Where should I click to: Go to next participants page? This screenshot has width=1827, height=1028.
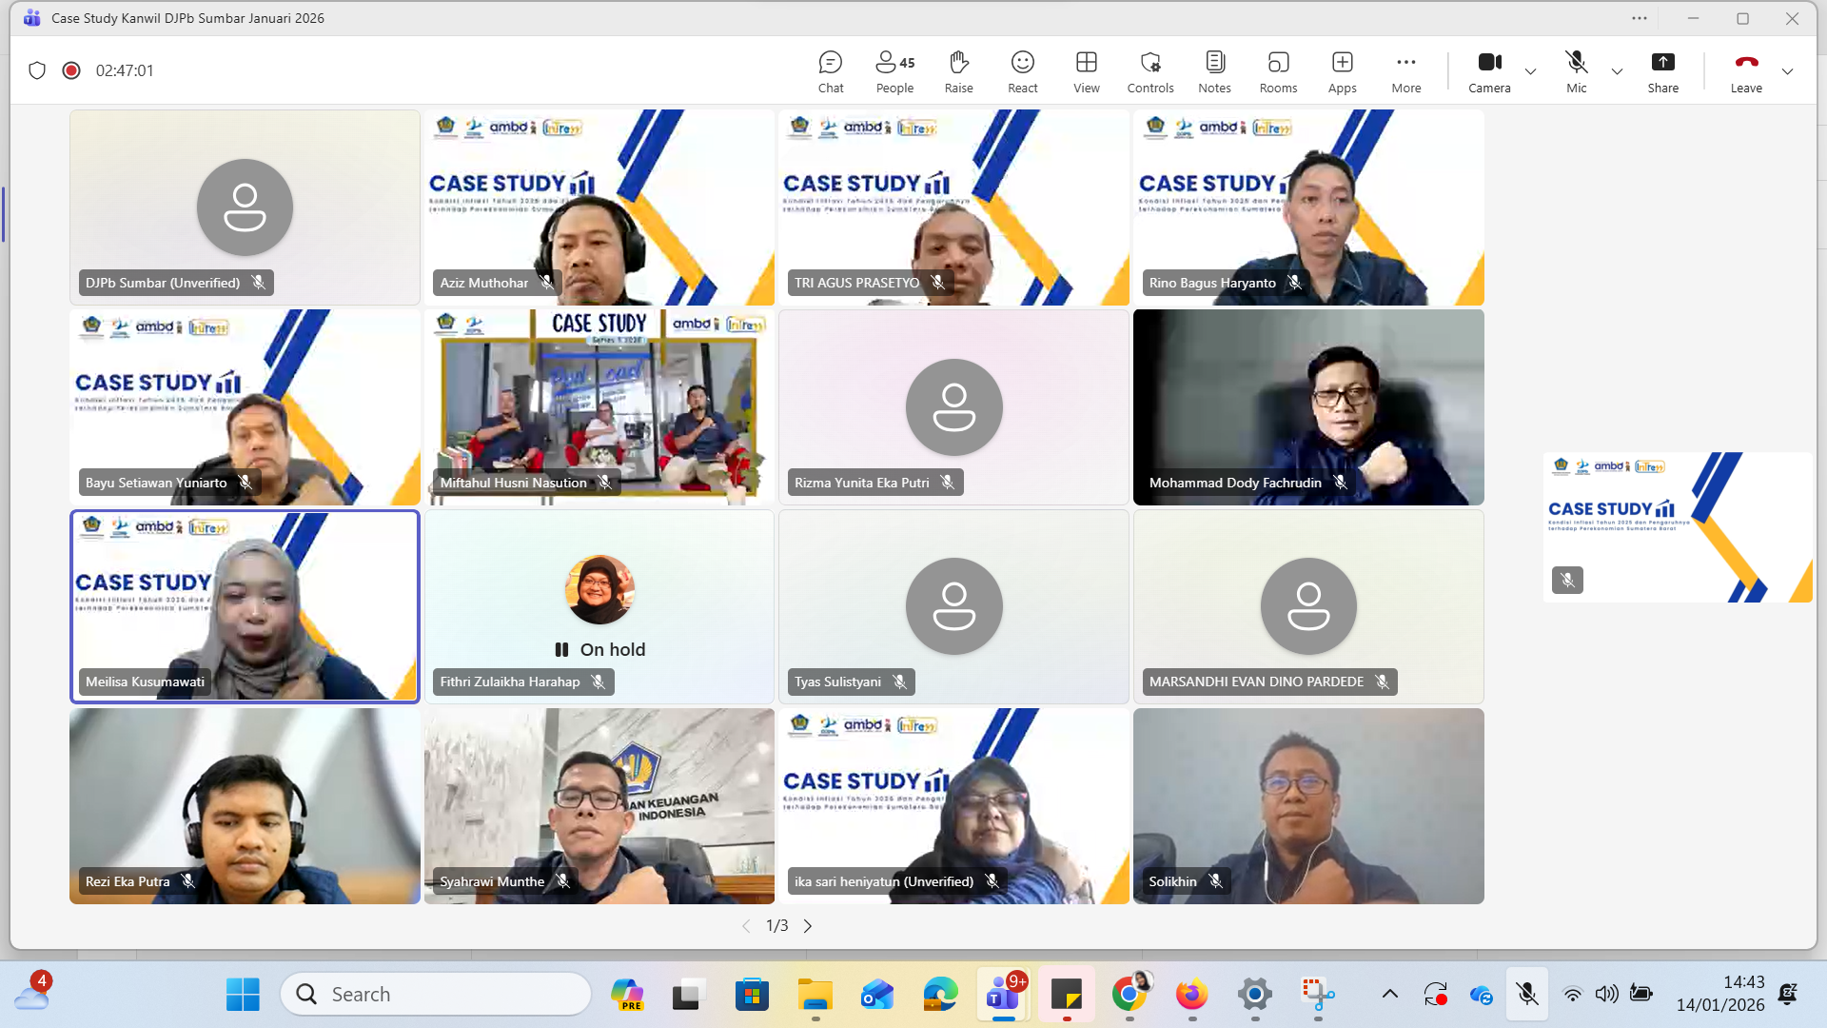coord(808,926)
